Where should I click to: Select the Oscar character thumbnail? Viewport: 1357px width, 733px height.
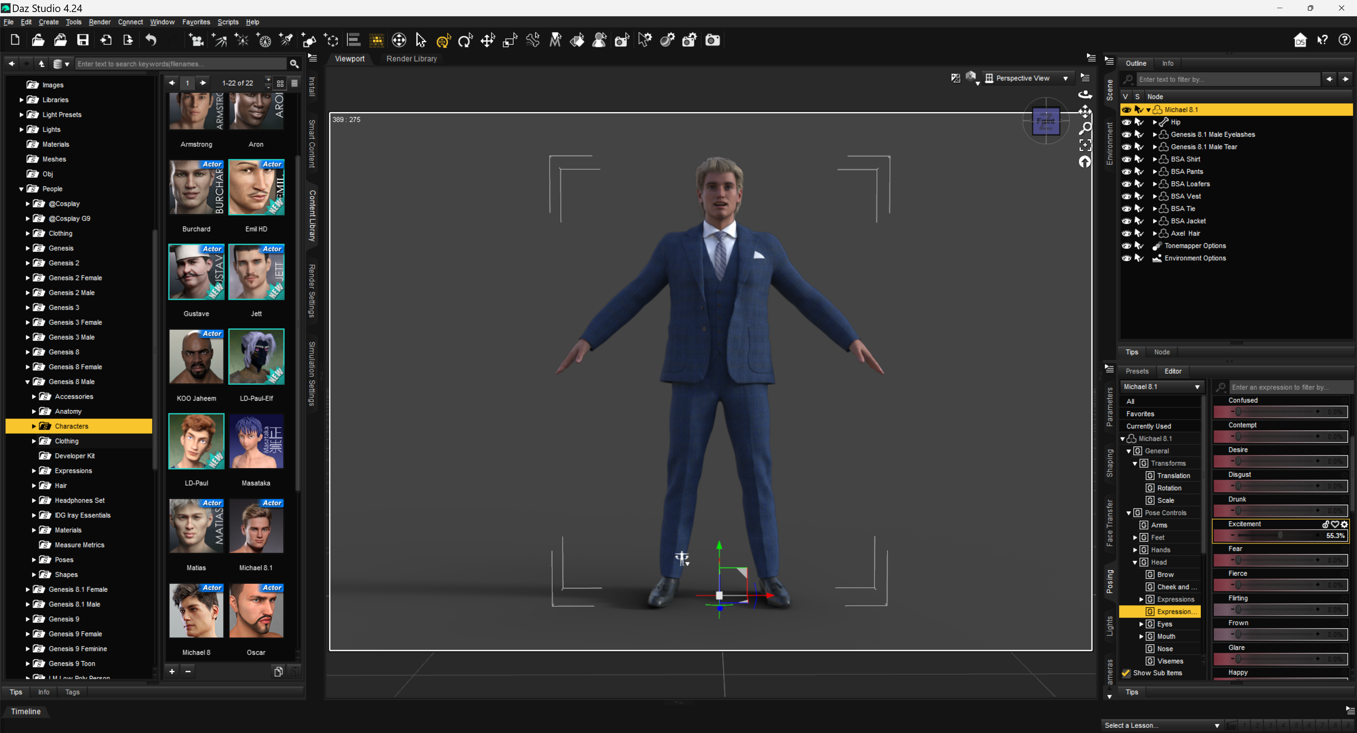coord(256,611)
